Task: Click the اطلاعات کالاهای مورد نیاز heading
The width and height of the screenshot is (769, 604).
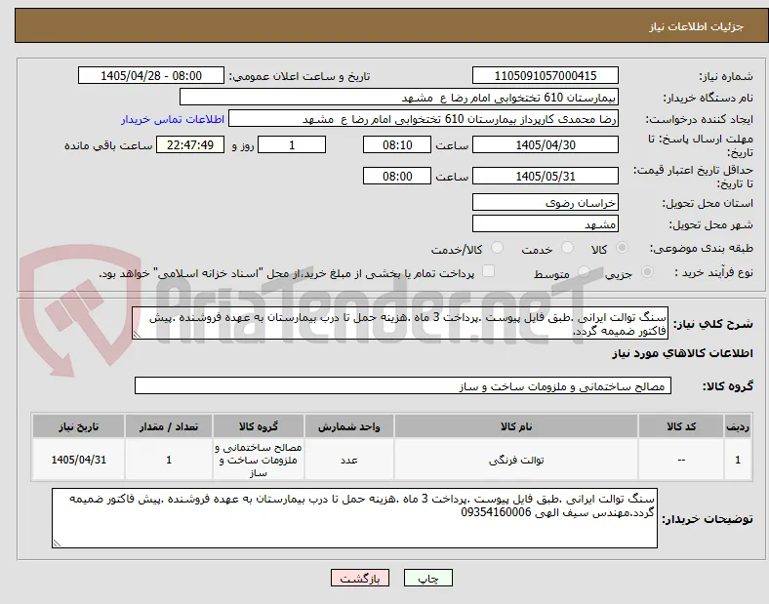Action: 682,353
